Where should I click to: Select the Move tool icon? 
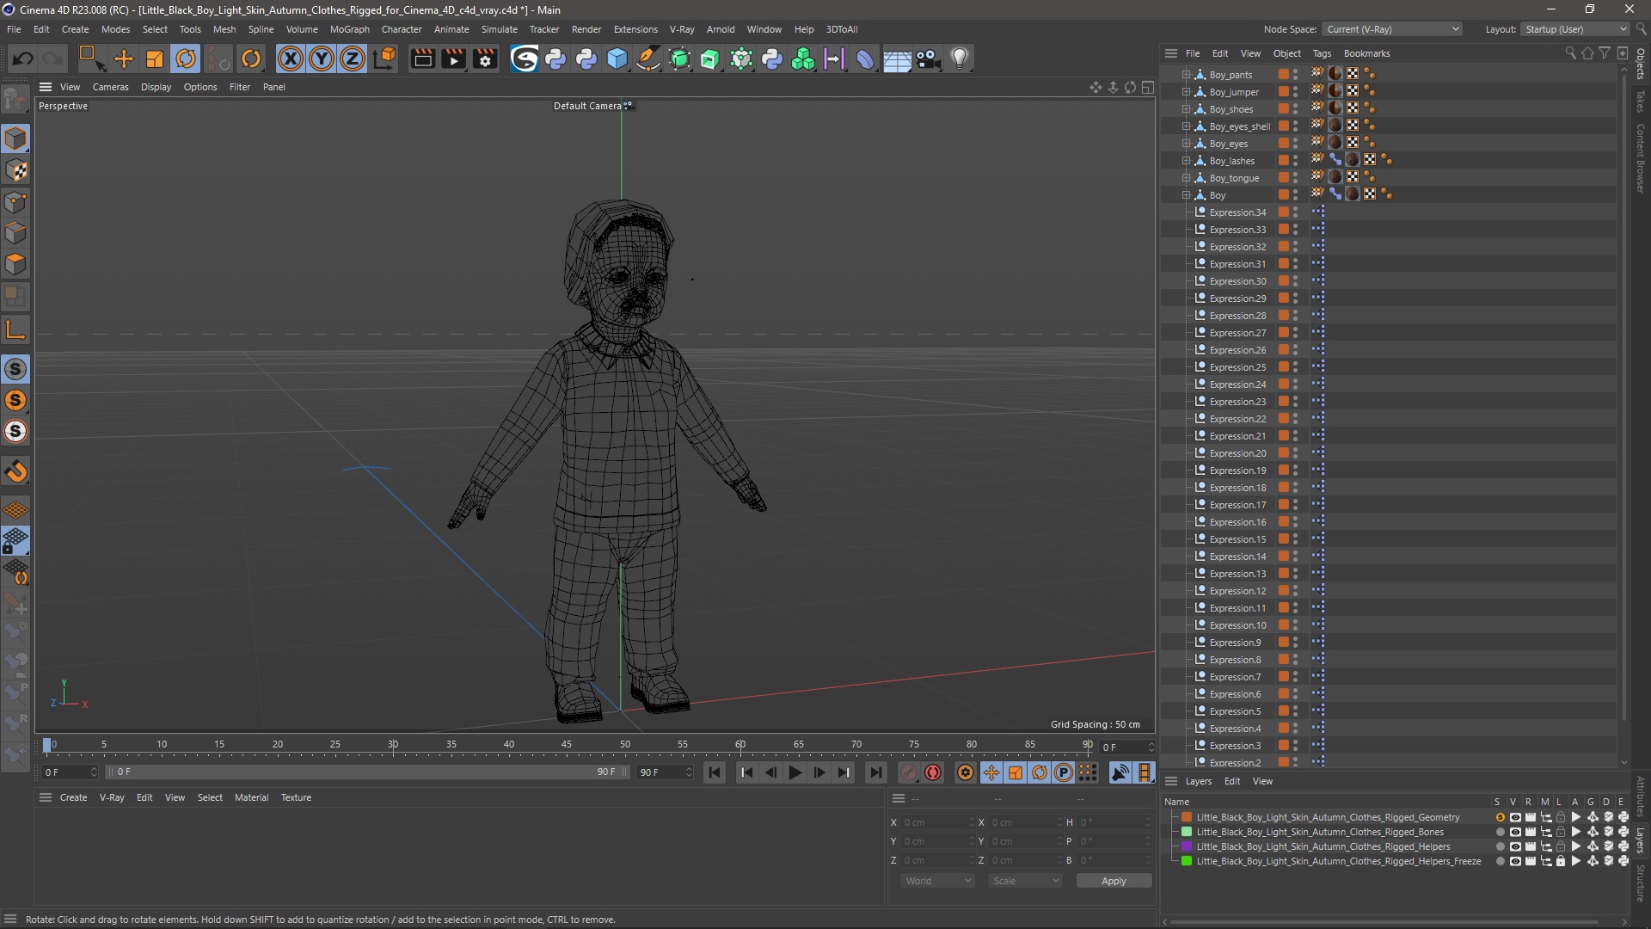[x=124, y=58]
